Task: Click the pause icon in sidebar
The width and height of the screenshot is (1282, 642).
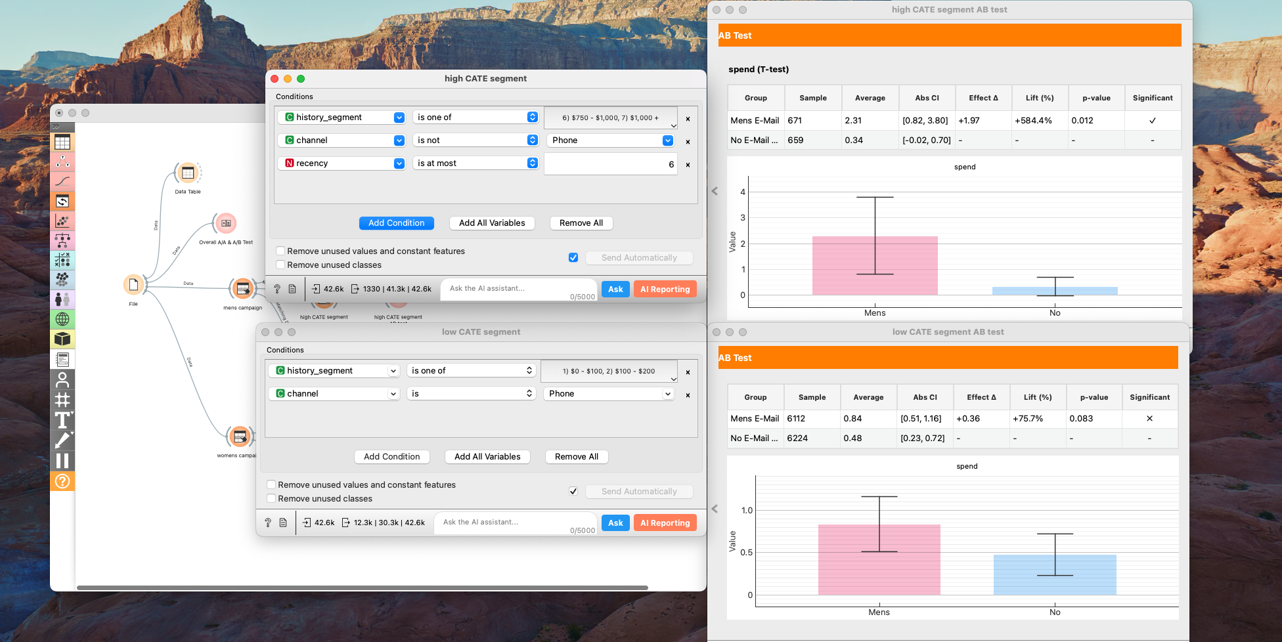Action: pyautogui.click(x=62, y=461)
